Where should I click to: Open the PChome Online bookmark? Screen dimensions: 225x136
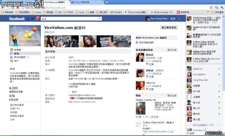[136, 12]
